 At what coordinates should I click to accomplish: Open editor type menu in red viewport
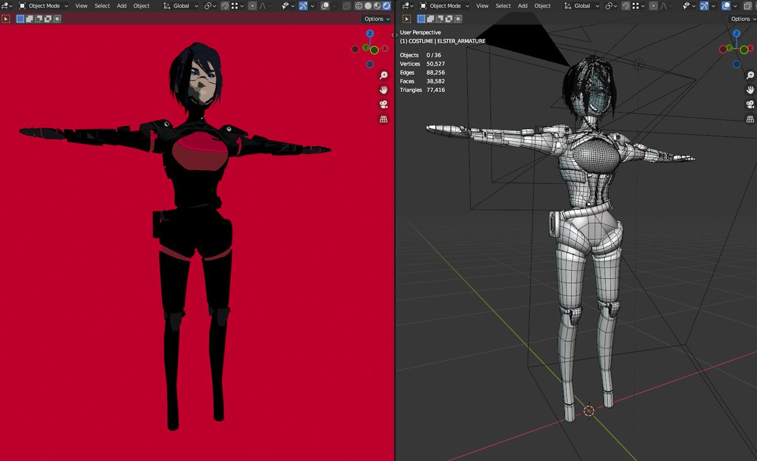[8, 6]
